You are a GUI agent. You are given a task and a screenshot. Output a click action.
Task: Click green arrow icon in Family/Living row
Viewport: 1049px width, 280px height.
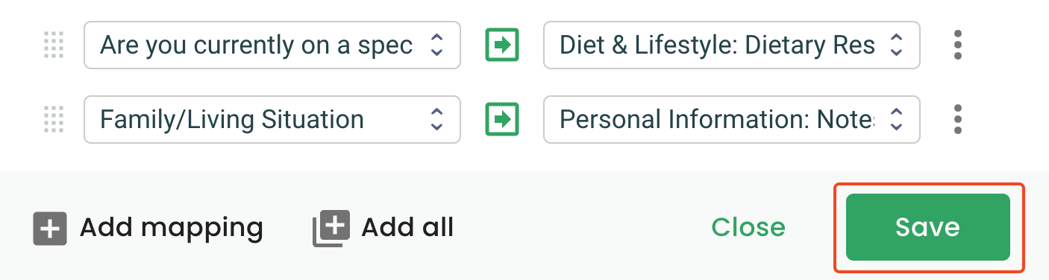tap(502, 119)
